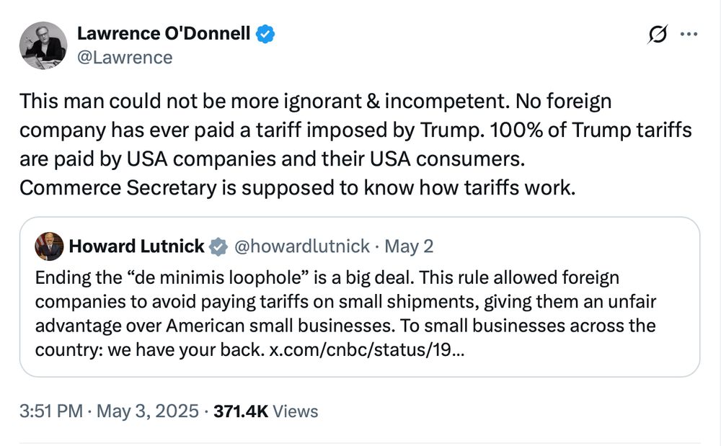Click the Grok slashed-circle icon

(658, 35)
